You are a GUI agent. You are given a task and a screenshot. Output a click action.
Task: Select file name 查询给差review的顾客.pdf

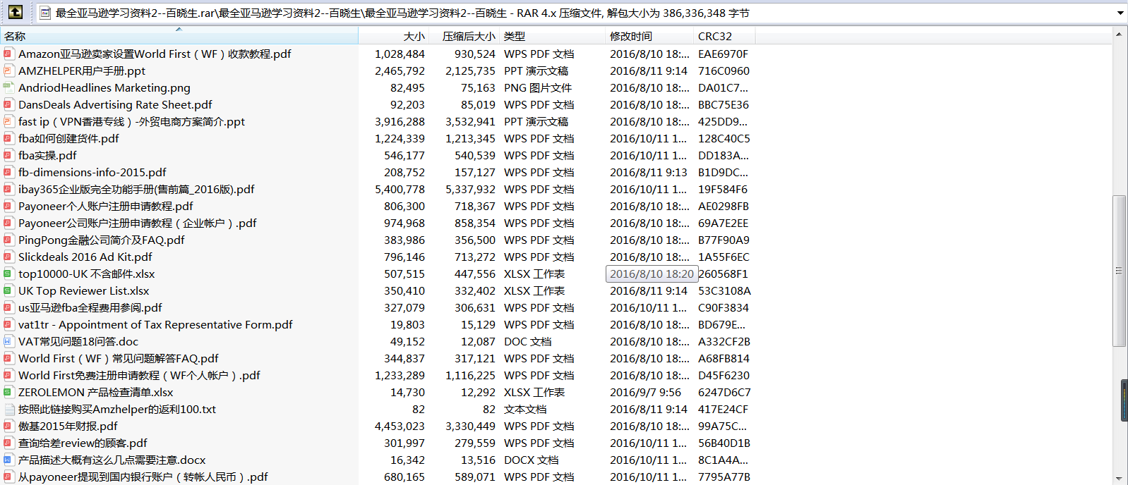pyautogui.click(x=83, y=443)
